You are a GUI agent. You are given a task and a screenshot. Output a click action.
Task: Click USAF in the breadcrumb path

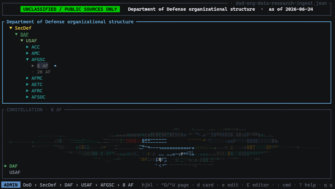click(x=86, y=185)
